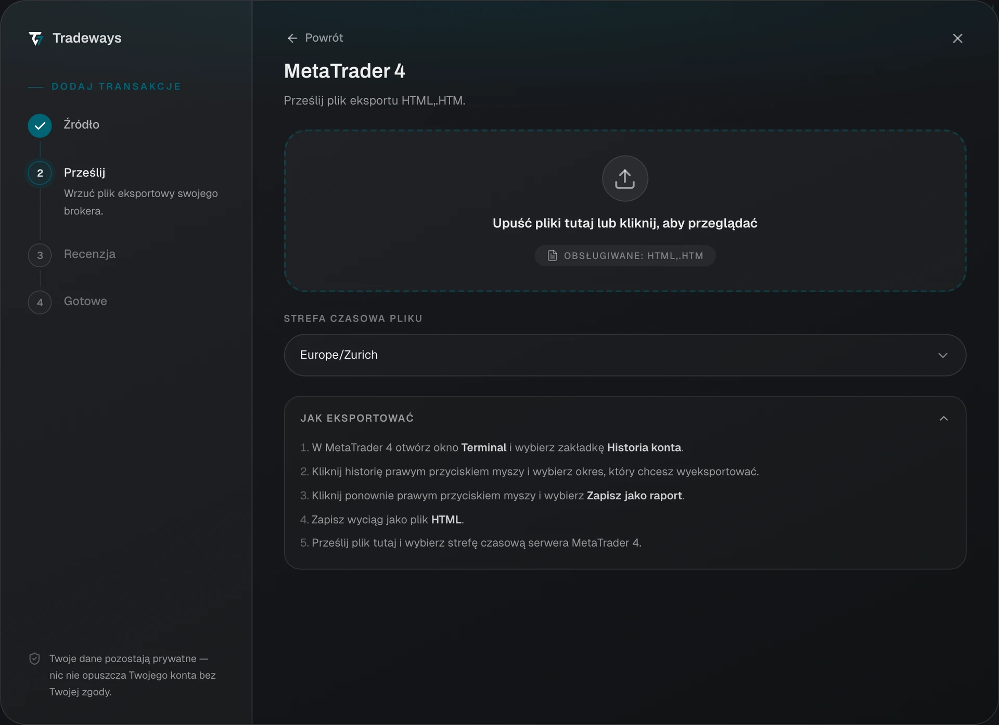
Task: Go back using the Powrót link
Action: (x=315, y=38)
